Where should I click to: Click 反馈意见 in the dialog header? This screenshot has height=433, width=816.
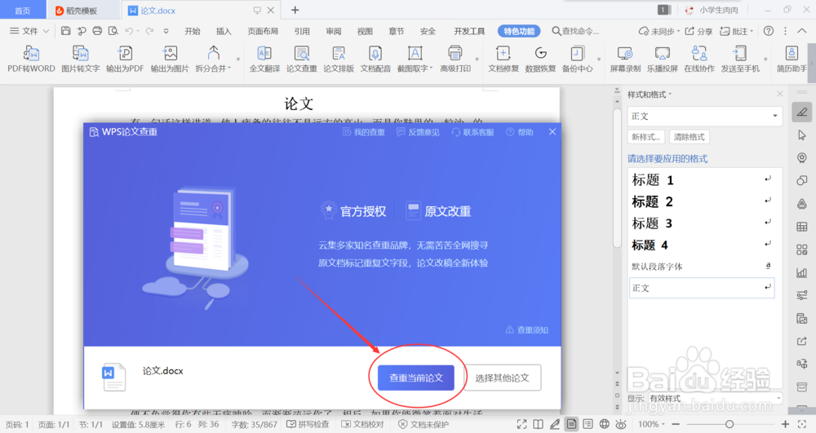[418, 132]
